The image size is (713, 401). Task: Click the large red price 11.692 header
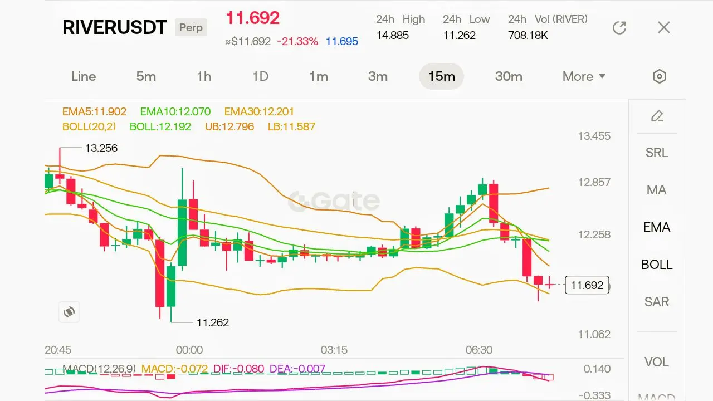click(252, 18)
